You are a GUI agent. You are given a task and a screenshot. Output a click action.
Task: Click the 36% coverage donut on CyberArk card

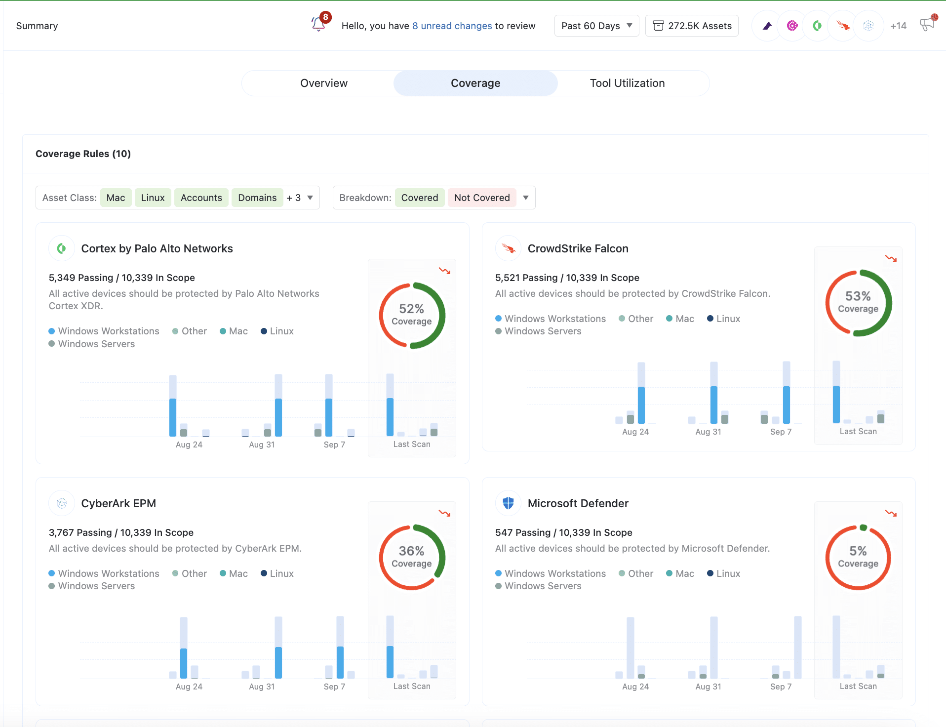pos(412,557)
